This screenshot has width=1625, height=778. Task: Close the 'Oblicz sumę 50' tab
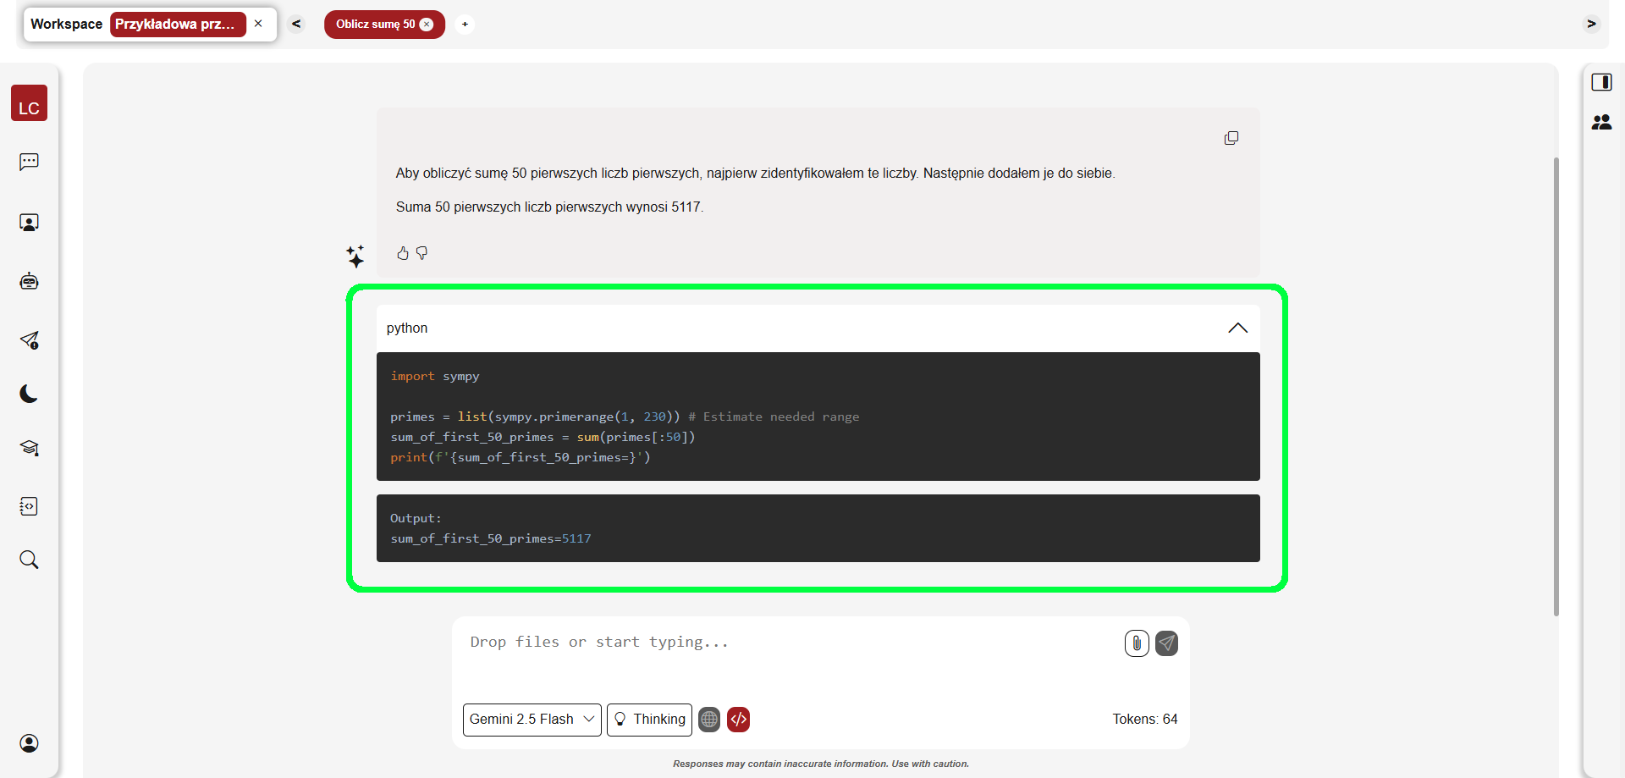click(427, 25)
